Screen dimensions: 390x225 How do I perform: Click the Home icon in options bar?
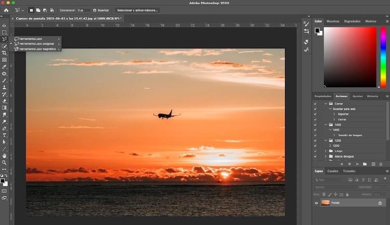point(6,10)
